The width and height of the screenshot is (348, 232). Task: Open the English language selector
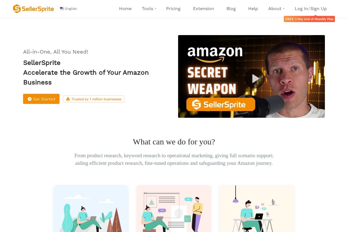coord(69,9)
